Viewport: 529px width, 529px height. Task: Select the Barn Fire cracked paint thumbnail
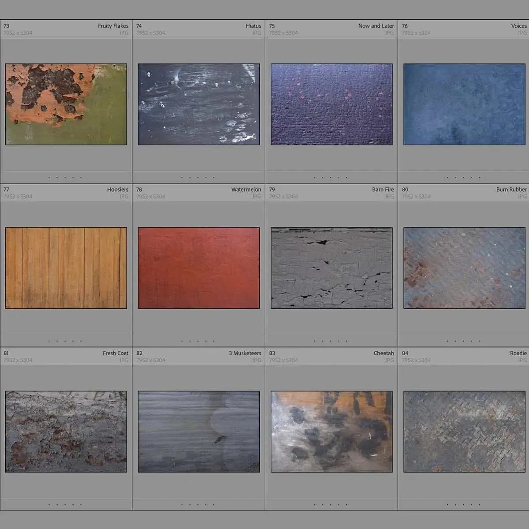point(332,268)
